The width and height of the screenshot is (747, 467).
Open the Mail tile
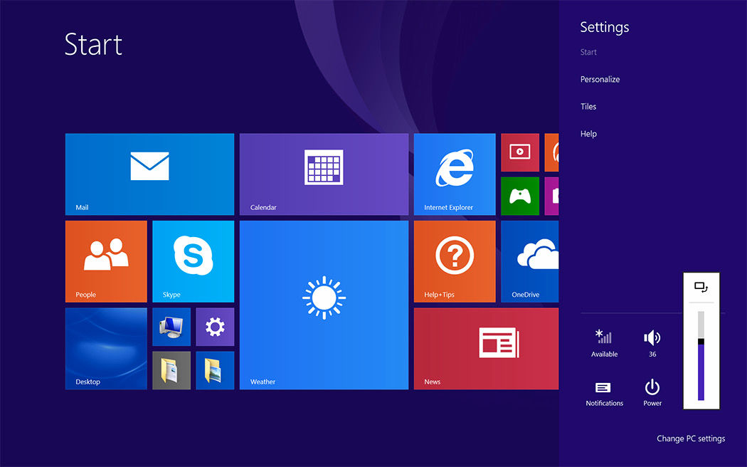149,174
